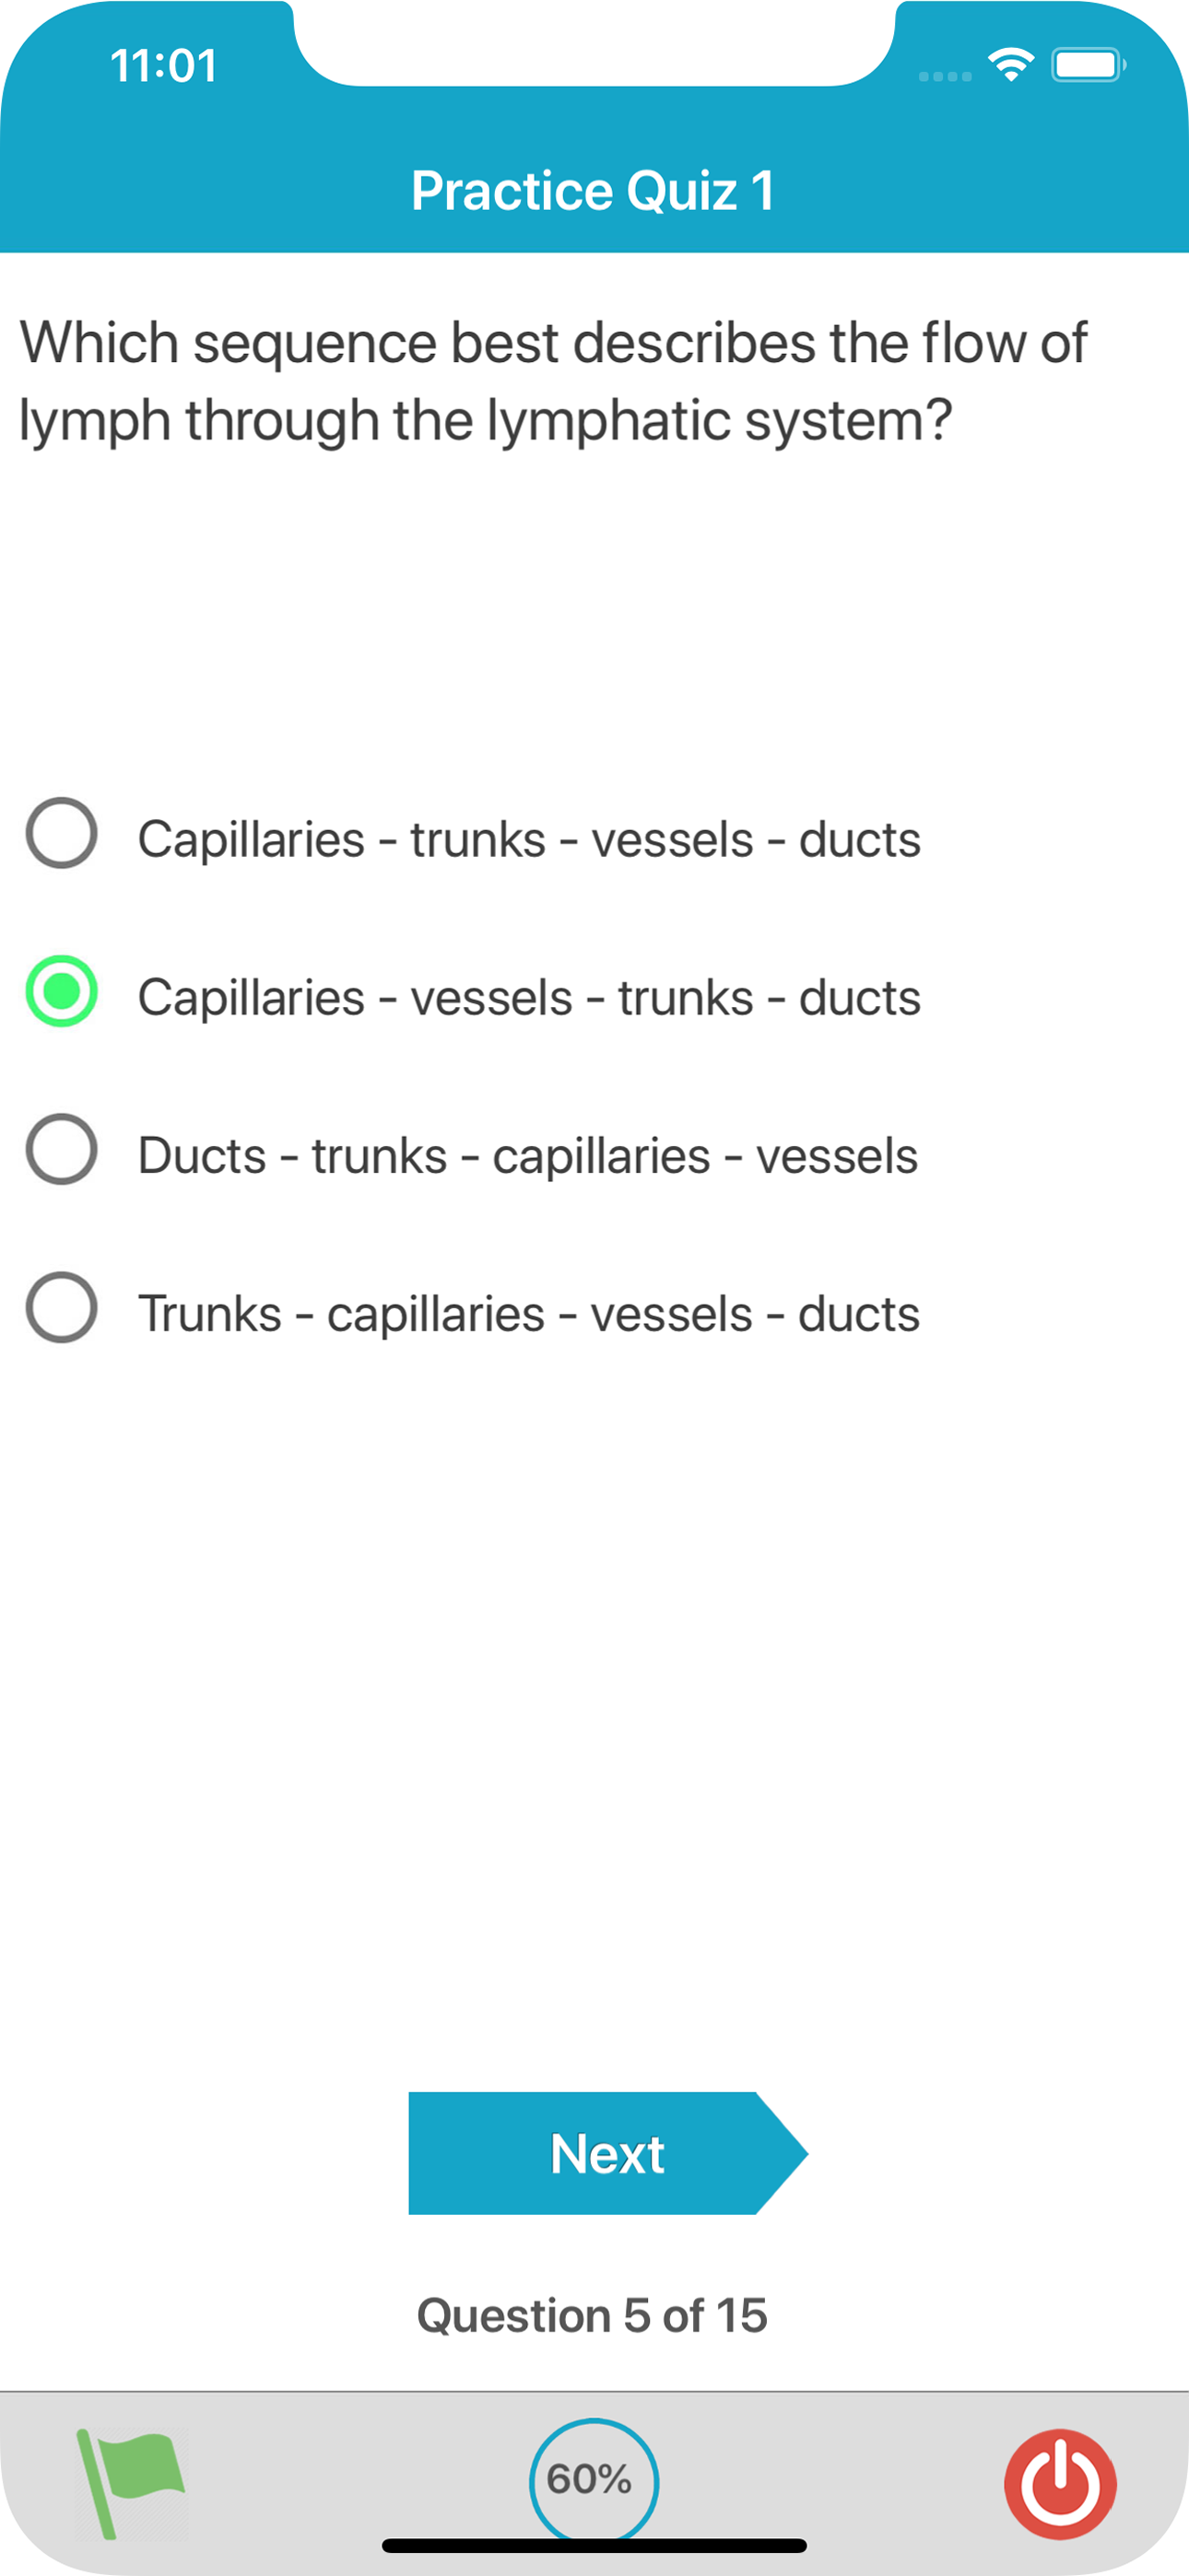
Task: Tap the battery status icon
Action: pos(1087,66)
